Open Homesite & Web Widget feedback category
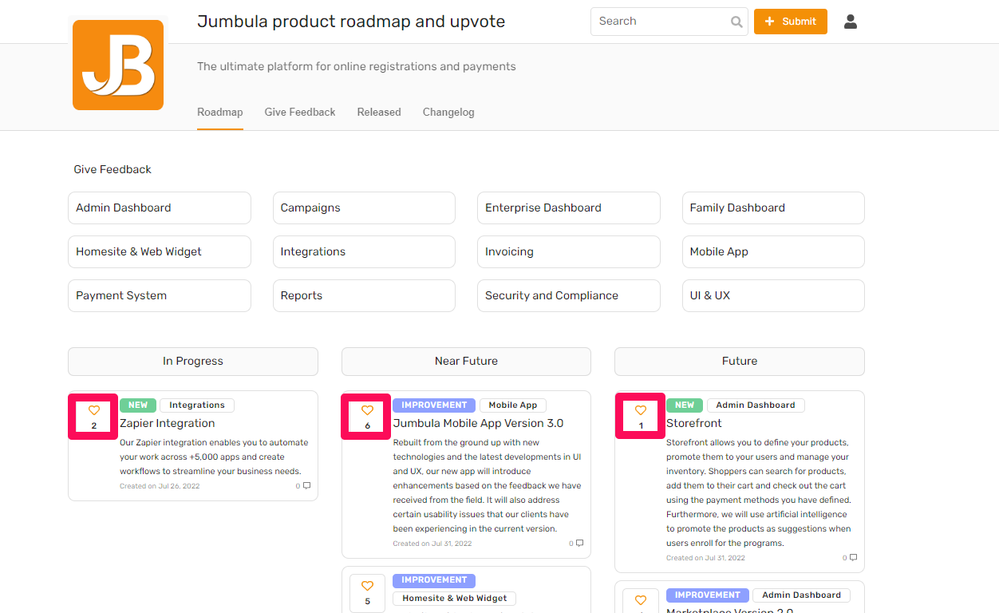Screen dimensions: 999x613 coord(160,251)
